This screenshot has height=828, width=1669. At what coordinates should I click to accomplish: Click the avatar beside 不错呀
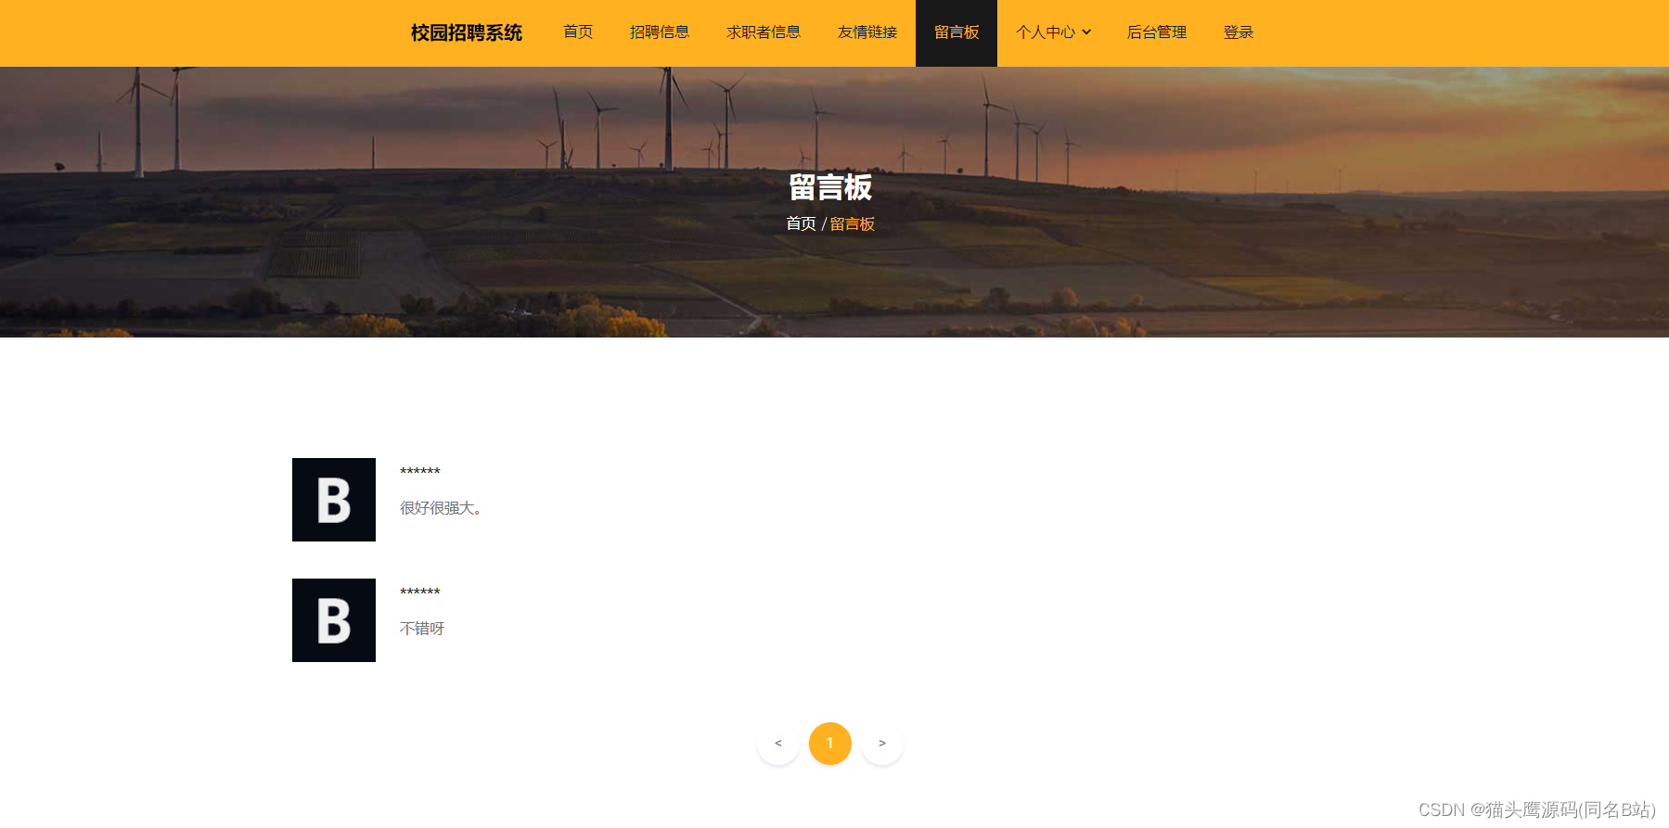[x=334, y=620]
